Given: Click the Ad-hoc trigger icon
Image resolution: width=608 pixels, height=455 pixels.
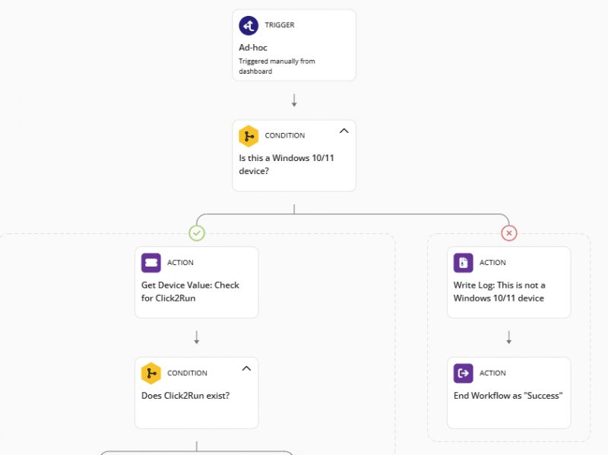Looking at the screenshot, I should coord(249,26).
